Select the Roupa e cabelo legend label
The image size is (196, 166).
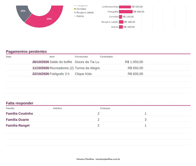click(85, 12)
